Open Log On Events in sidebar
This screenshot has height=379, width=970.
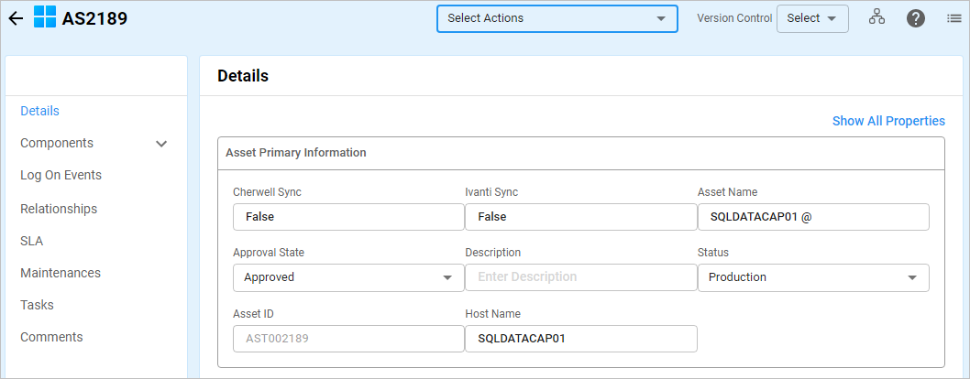pos(61,175)
